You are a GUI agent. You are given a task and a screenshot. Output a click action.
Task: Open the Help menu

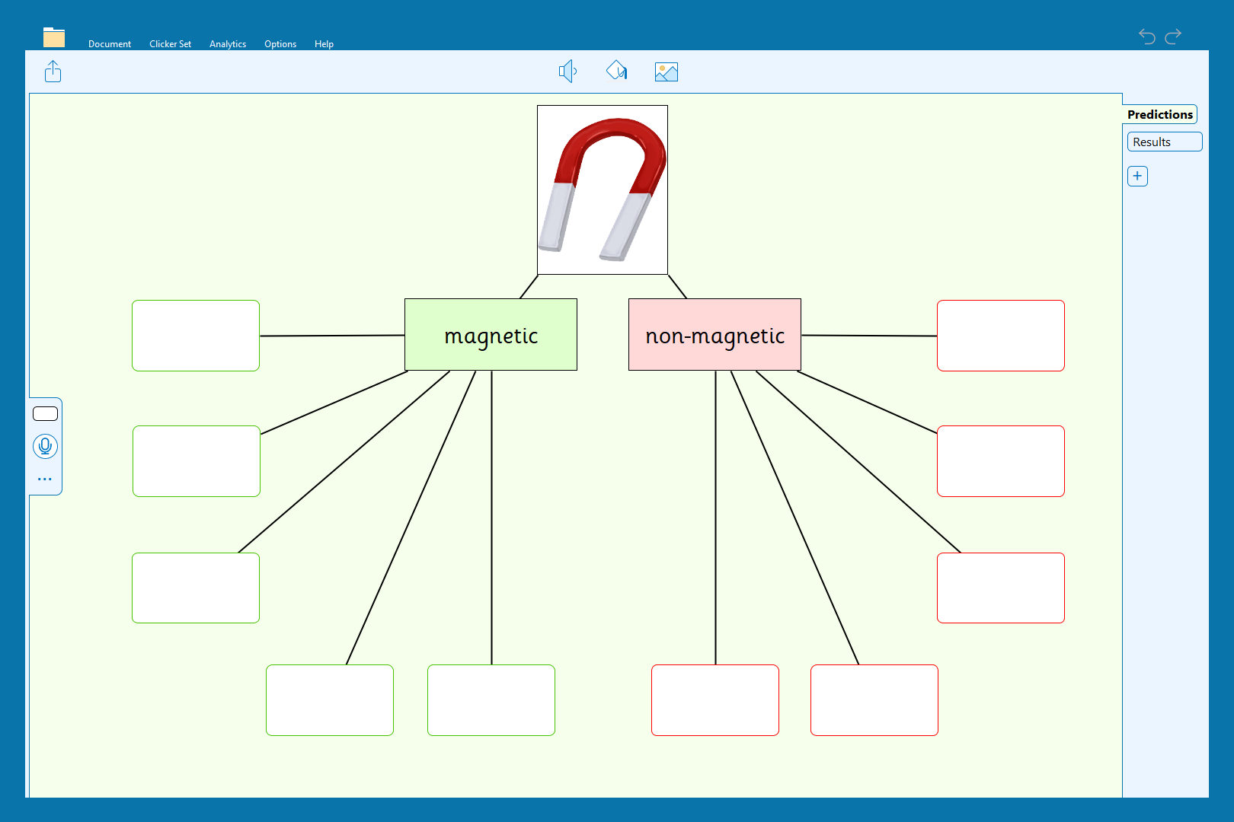[324, 44]
